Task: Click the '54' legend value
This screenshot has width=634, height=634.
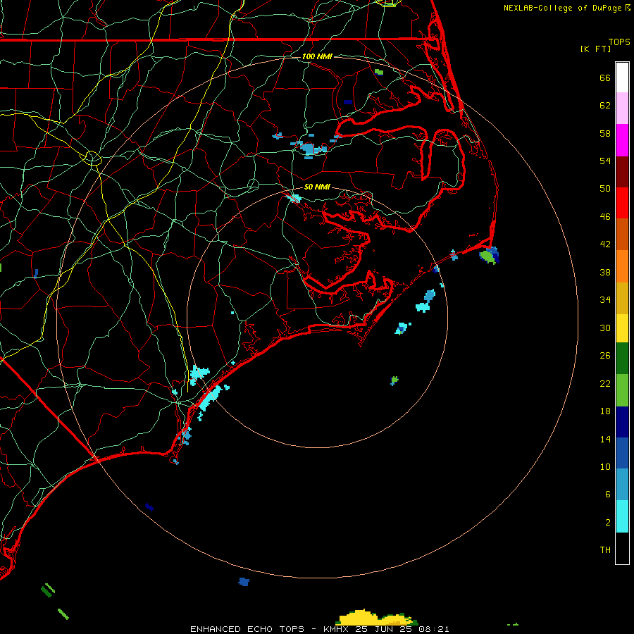Action: [x=605, y=161]
